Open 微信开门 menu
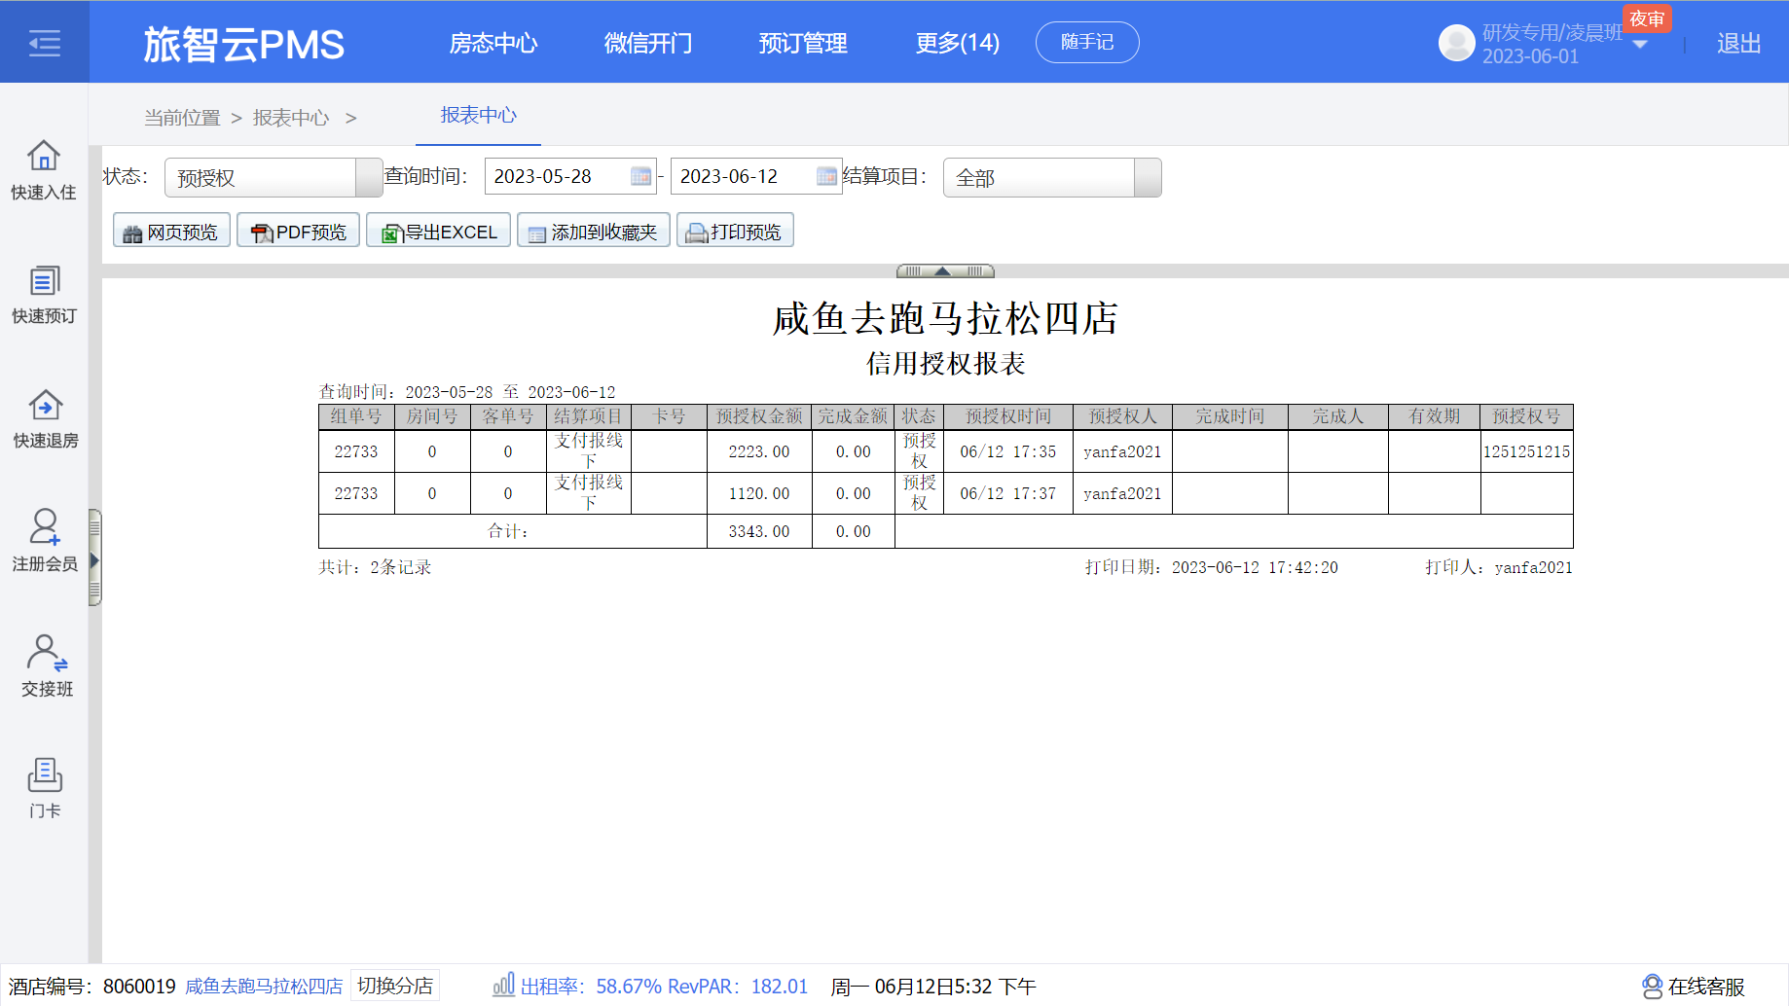 (x=648, y=43)
